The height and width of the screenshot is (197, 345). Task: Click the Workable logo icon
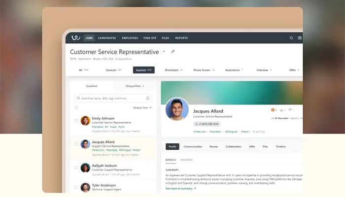(76, 38)
